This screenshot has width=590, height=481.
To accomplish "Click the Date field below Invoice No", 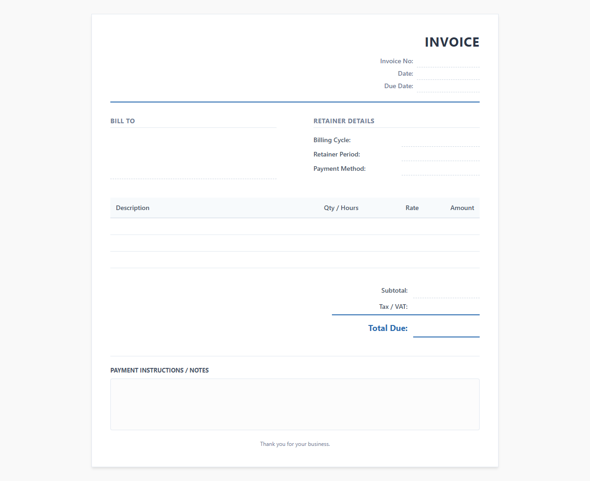I will click(448, 74).
